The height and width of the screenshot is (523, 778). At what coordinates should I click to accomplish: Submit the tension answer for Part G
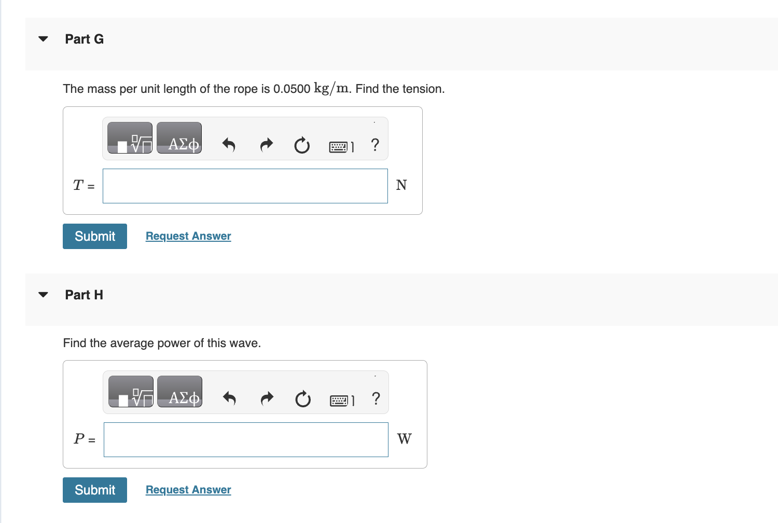(94, 236)
